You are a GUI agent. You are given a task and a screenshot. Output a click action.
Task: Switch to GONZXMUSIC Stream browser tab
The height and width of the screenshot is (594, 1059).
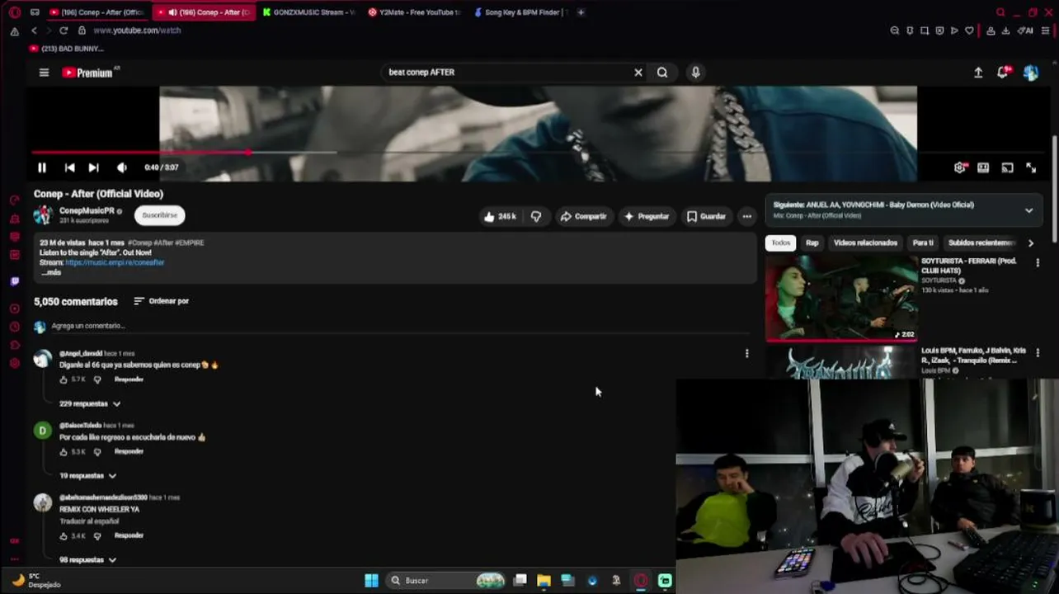click(x=309, y=12)
